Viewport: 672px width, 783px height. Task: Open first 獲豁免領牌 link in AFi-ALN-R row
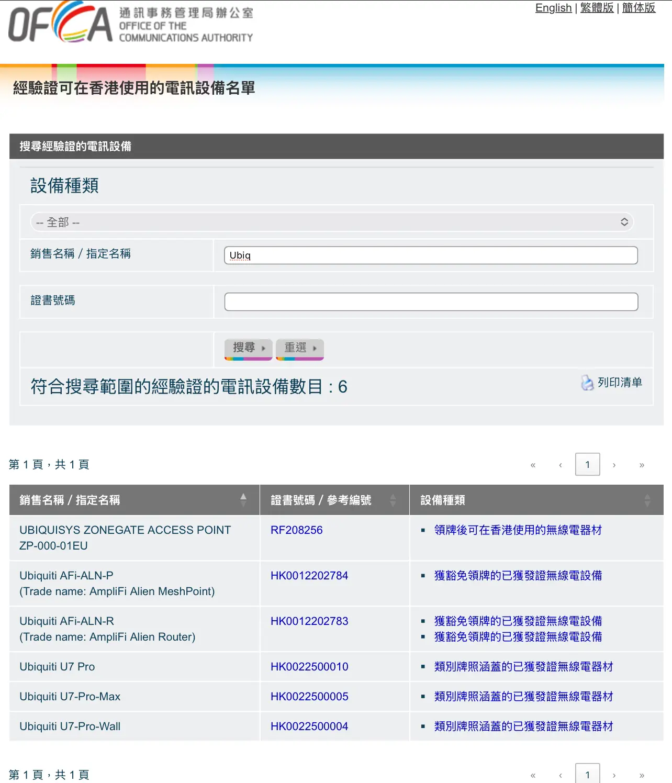coord(518,621)
